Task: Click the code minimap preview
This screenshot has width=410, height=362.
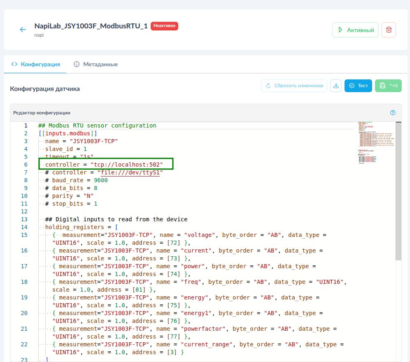Action: pos(375,143)
